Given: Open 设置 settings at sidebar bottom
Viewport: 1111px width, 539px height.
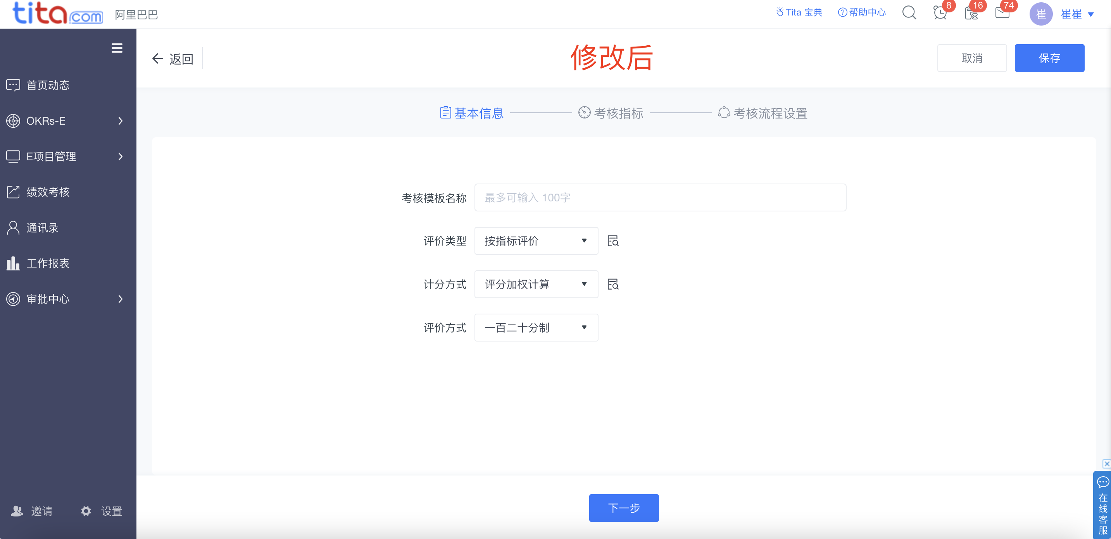Looking at the screenshot, I should click(112, 511).
